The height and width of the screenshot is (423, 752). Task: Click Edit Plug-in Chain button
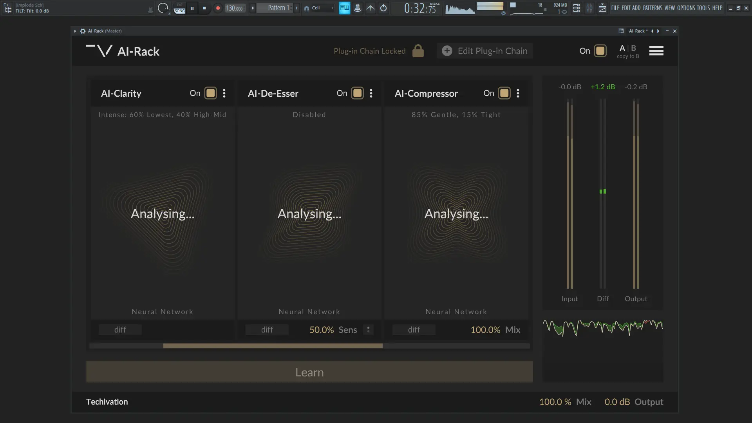[x=485, y=51]
